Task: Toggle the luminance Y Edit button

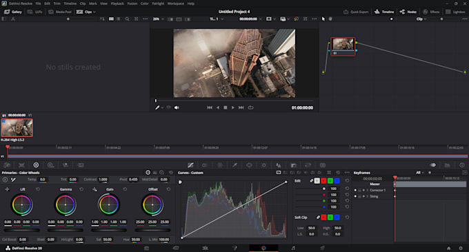Action: coord(317,180)
